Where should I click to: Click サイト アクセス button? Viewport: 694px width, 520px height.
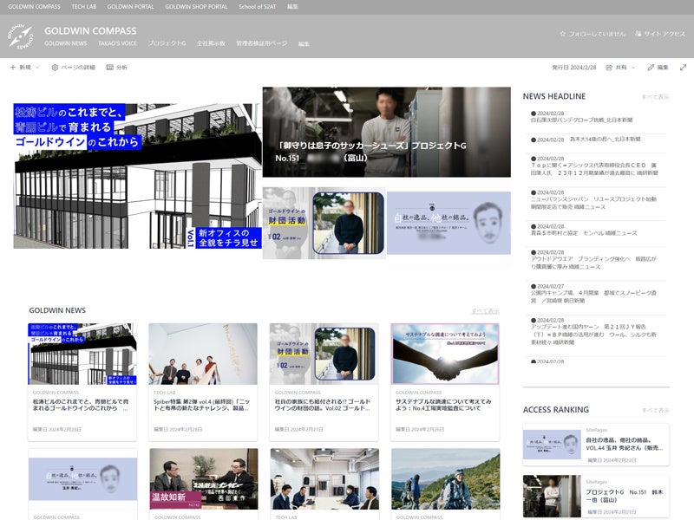660,34
